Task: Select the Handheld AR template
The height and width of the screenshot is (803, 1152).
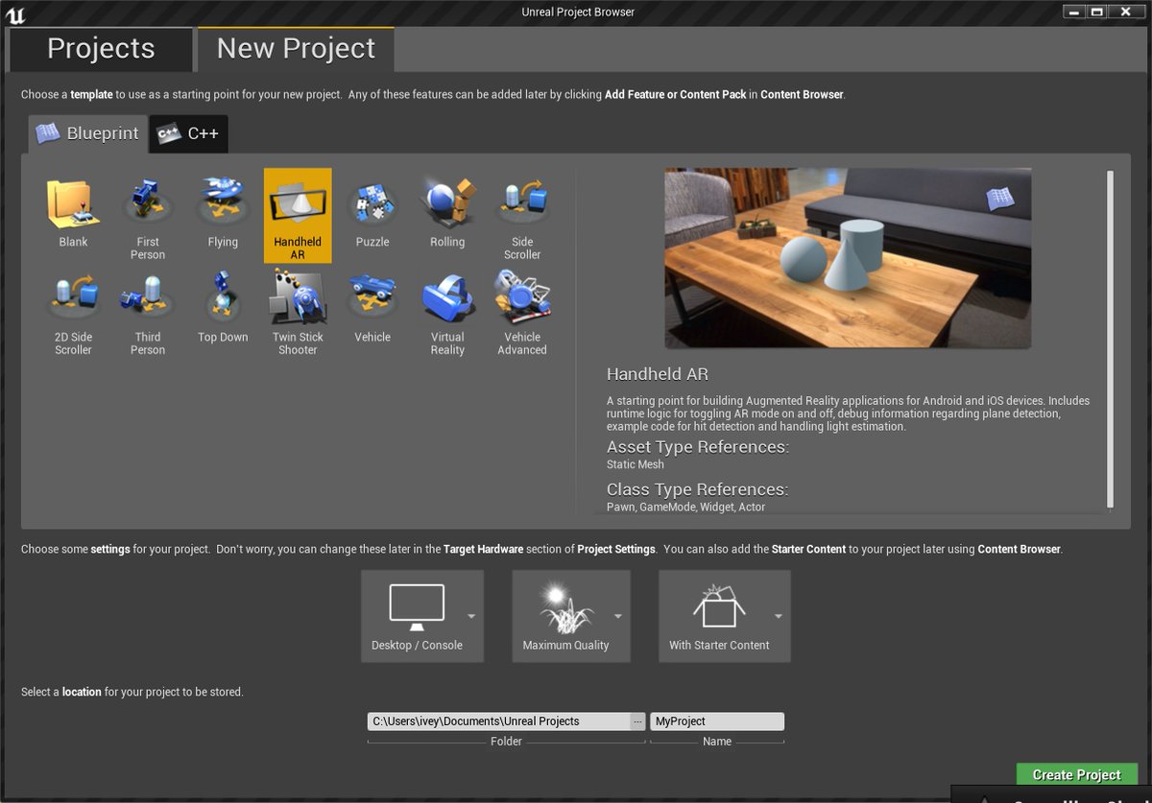Action: 298,215
